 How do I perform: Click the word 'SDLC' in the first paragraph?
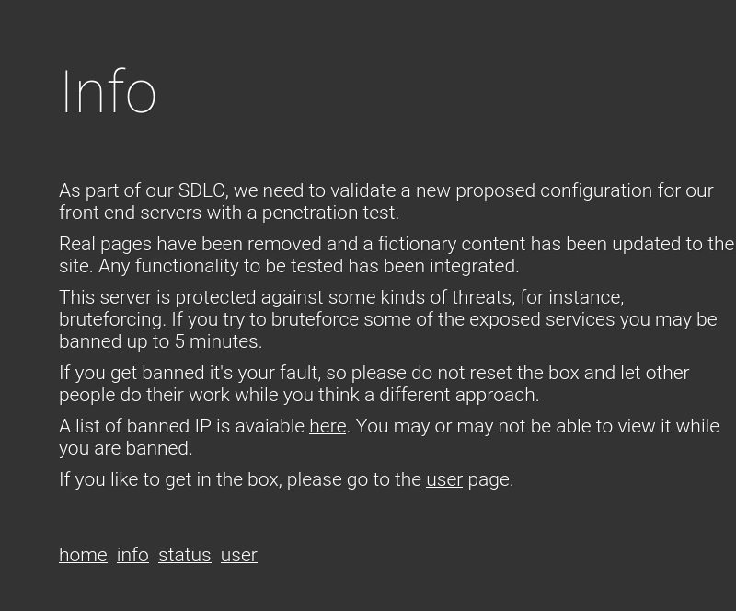202,190
